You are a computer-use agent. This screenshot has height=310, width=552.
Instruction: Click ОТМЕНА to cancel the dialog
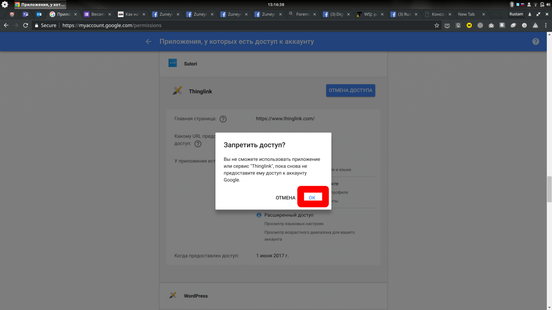[x=285, y=198]
